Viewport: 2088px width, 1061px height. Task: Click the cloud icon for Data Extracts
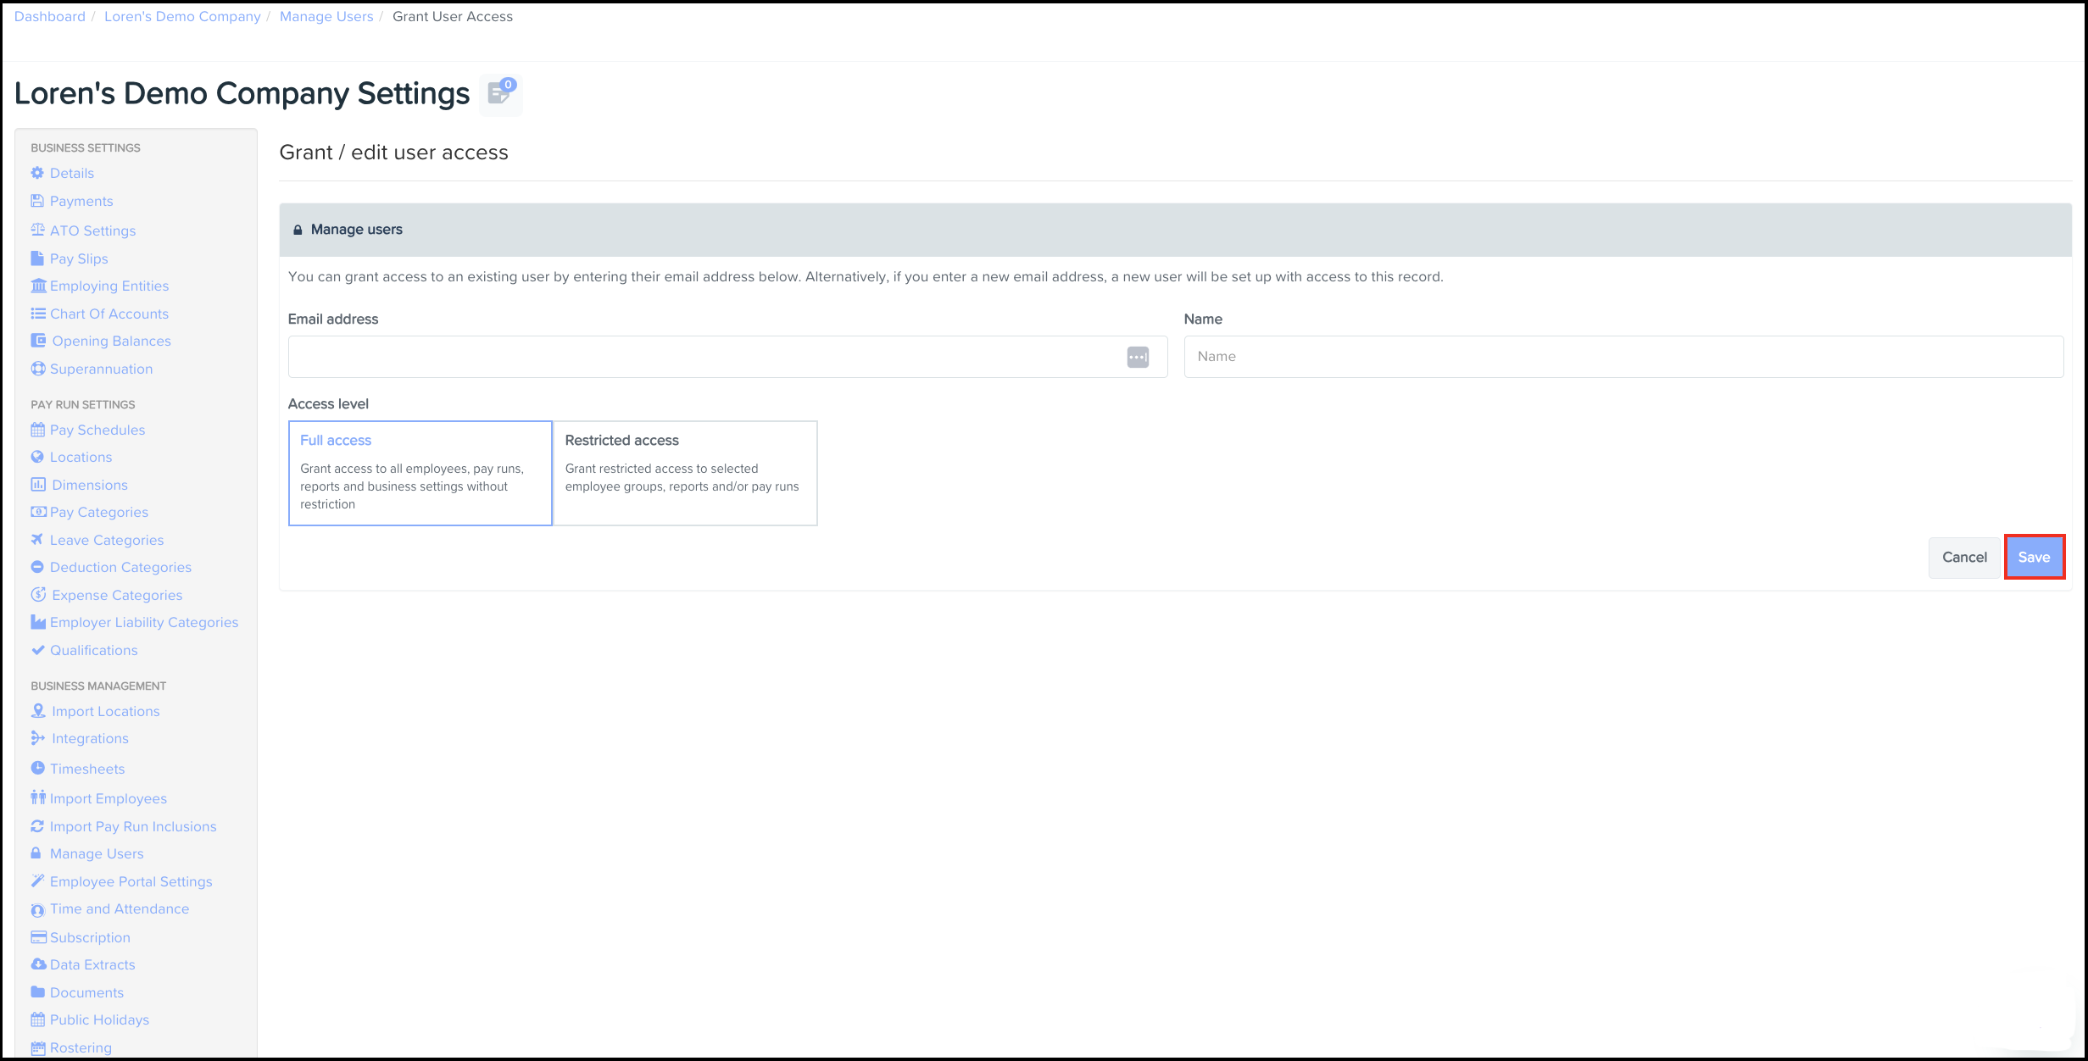38,964
